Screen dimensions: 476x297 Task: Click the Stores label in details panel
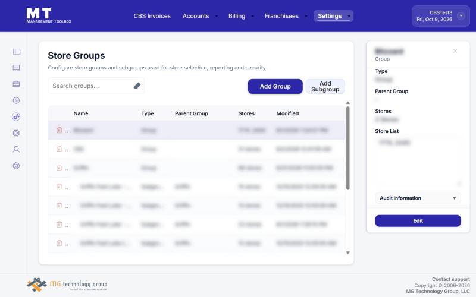point(383,111)
